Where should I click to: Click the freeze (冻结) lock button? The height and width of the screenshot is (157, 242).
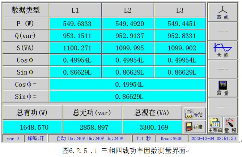(195, 114)
